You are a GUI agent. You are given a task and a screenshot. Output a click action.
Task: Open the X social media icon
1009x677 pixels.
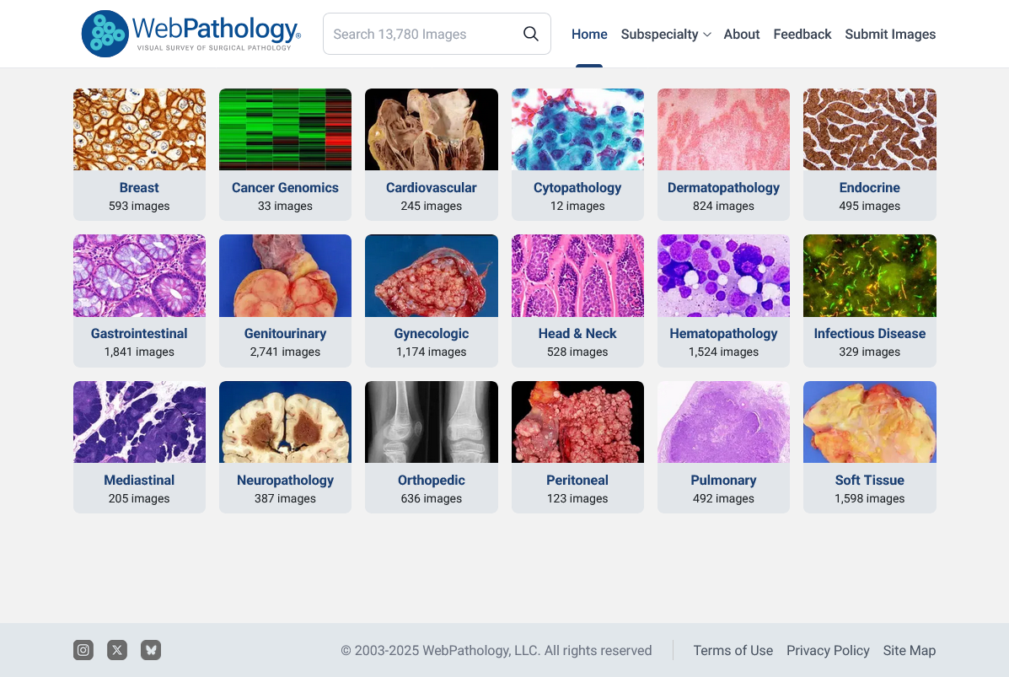117,650
